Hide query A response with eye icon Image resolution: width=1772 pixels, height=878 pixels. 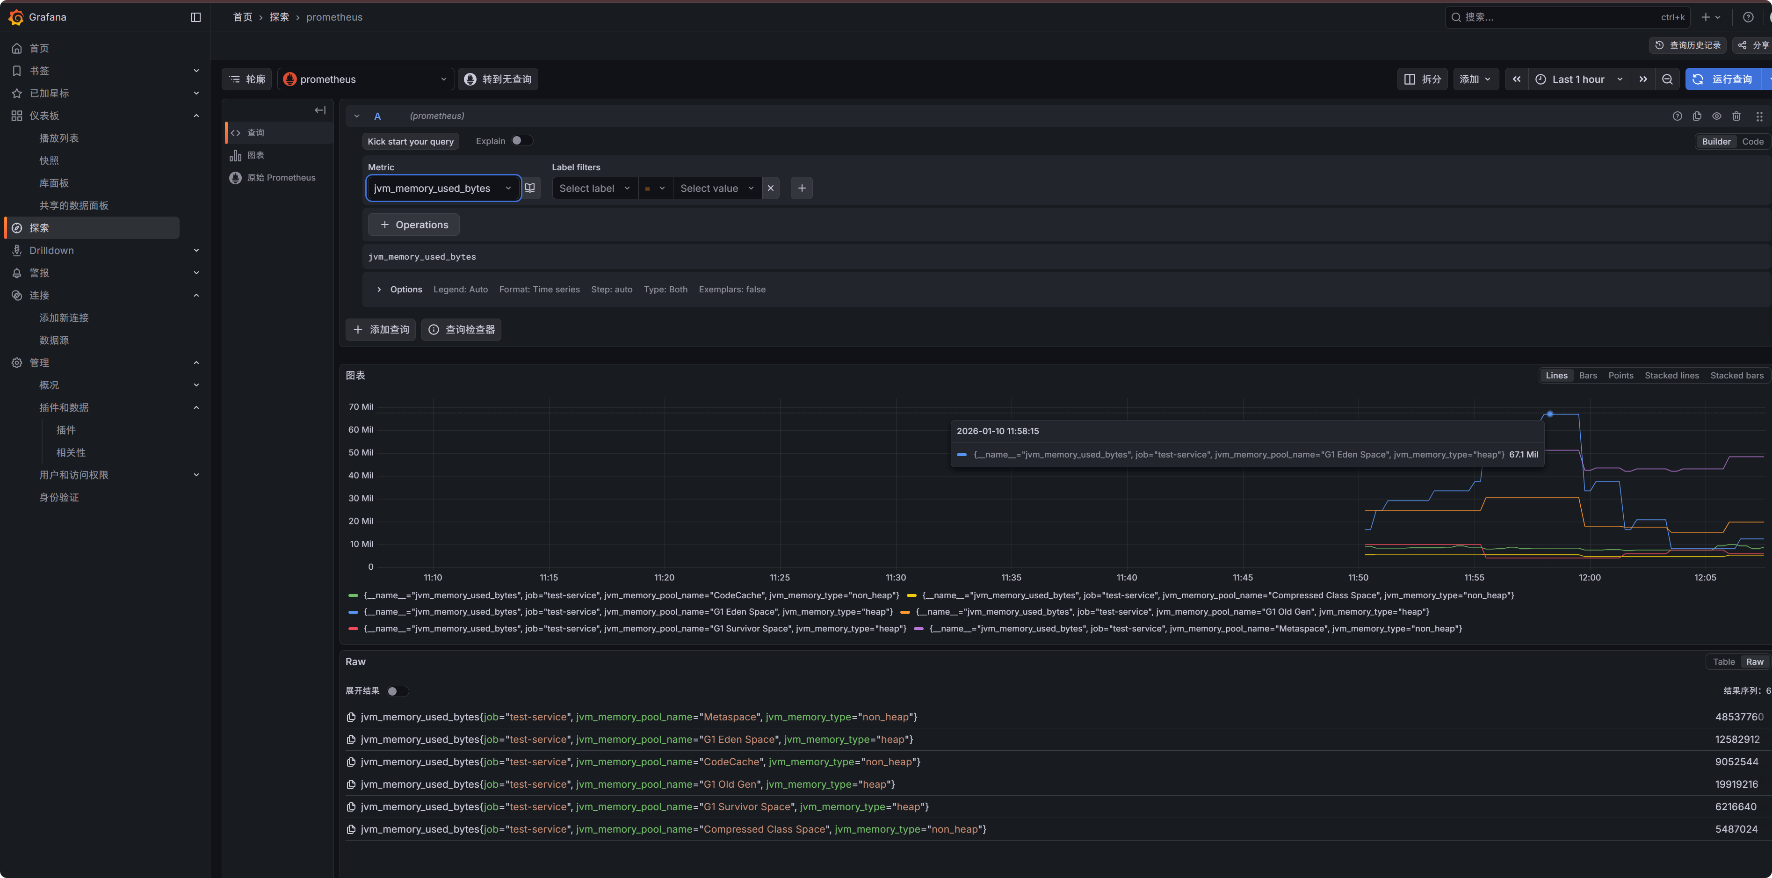click(x=1716, y=116)
